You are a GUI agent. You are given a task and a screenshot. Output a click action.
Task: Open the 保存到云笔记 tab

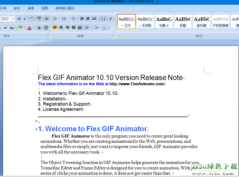point(65,8)
